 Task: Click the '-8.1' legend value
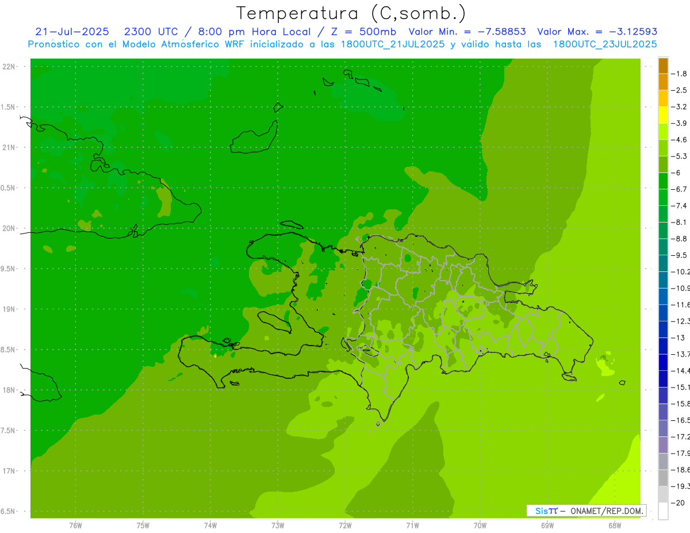point(680,222)
